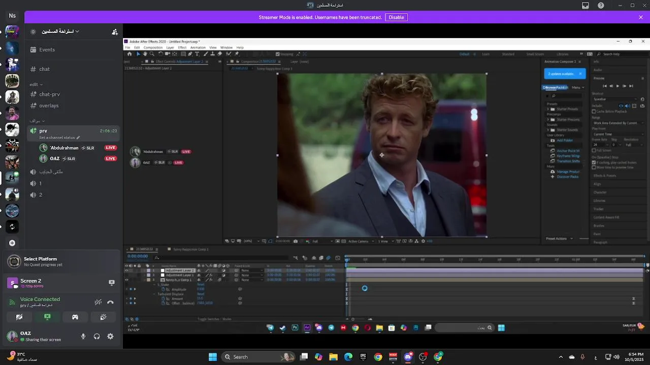Viewport: 650px width, 365px height.
Task: Click Toggle Switches / Modes in timeline
Action: pyautogui.click(x=214, y=319)
